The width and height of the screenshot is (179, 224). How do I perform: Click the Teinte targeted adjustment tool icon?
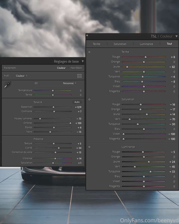[x=89, y=52]
